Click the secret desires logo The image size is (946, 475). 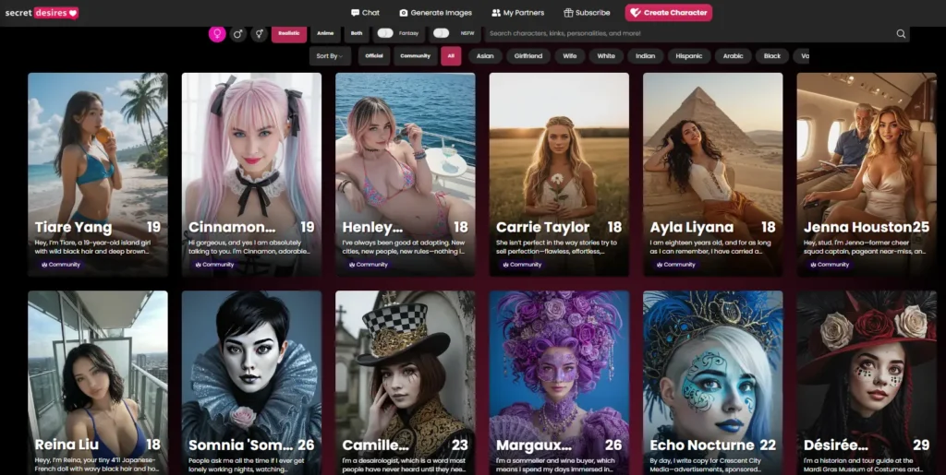point(42,13)
